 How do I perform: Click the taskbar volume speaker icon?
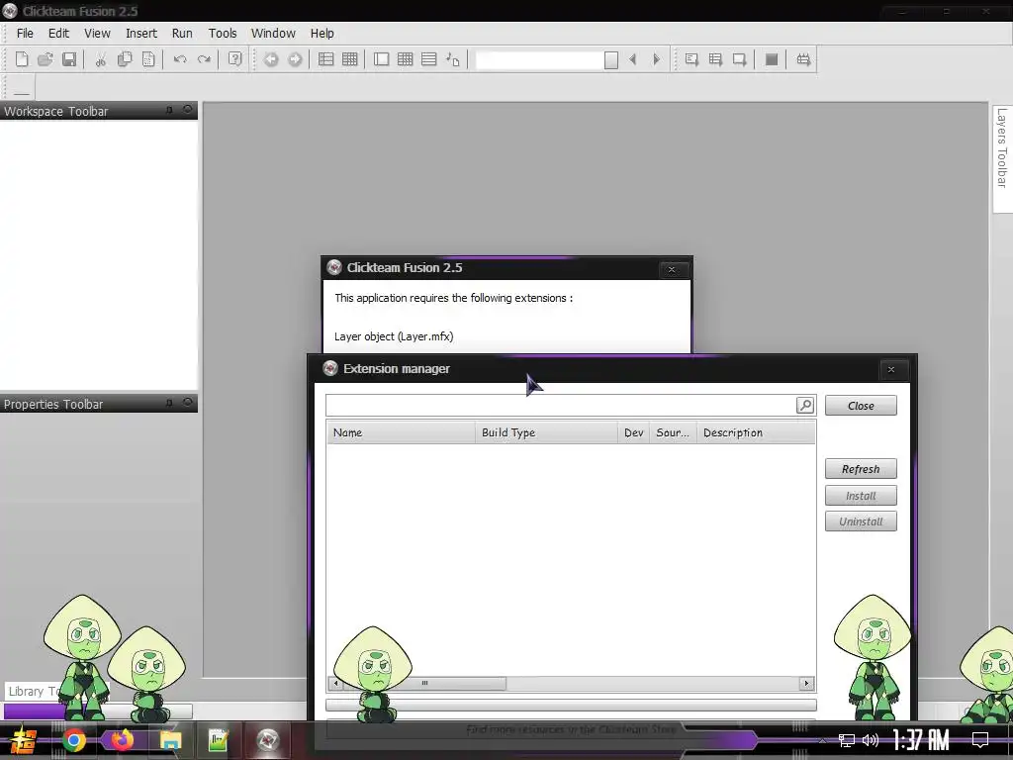click(x=871, y=740)
